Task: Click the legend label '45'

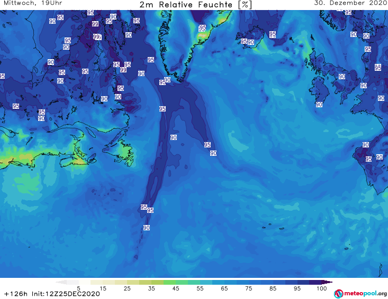Action: tap(175, 288)
